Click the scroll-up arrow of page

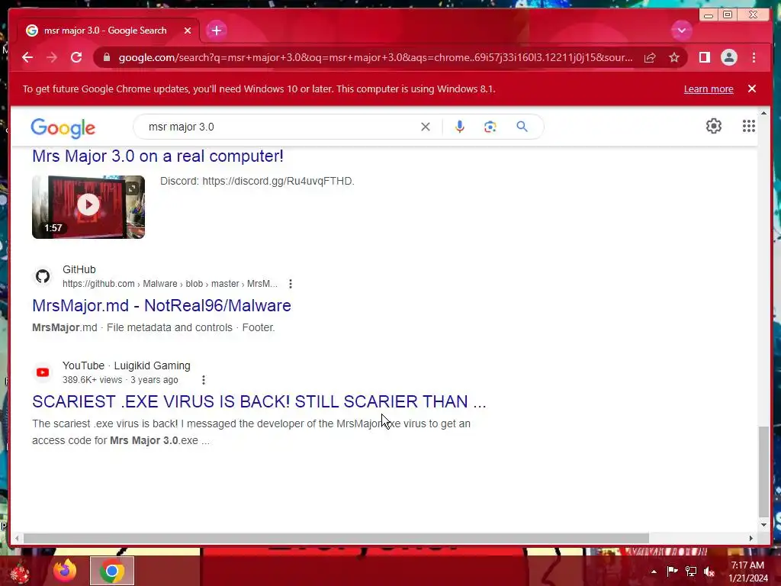[x=763, y=113]
